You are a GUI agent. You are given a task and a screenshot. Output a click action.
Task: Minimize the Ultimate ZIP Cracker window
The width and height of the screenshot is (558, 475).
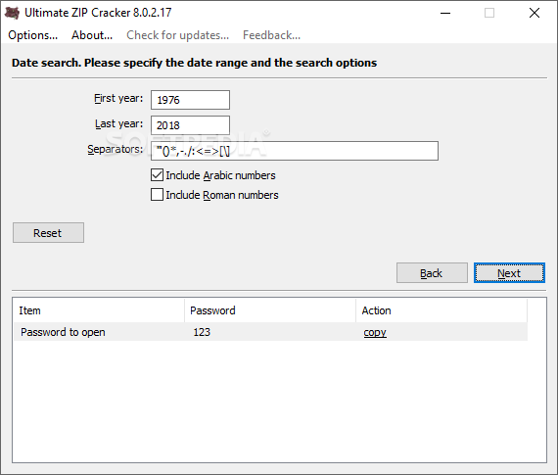pos(445,13)
